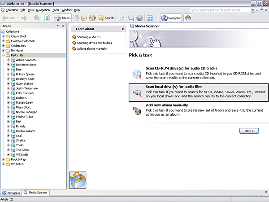
Task: Expand the Golden 80's collection
Action: click(x=3, y=46)
